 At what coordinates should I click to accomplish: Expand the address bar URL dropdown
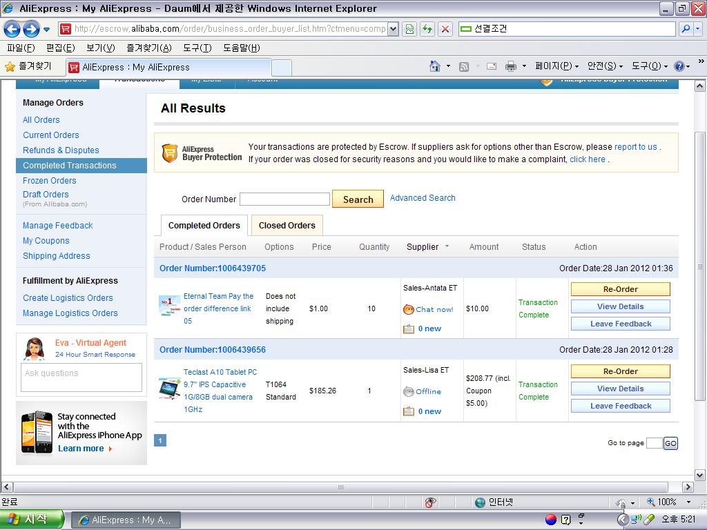[393, 29]
